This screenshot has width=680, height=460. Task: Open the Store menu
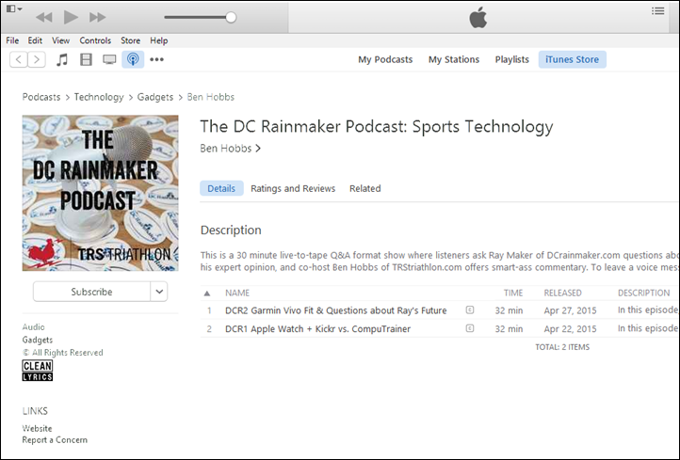click(x=131, y=40)
